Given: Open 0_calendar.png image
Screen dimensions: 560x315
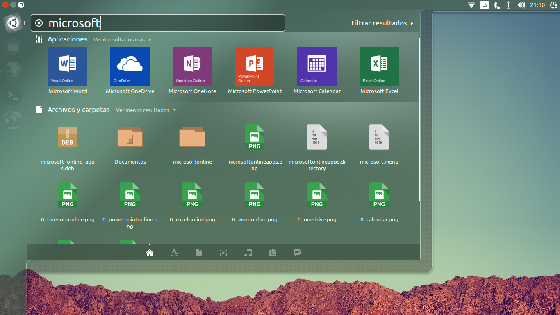Looking at the screenshot, I should (379, 195).
